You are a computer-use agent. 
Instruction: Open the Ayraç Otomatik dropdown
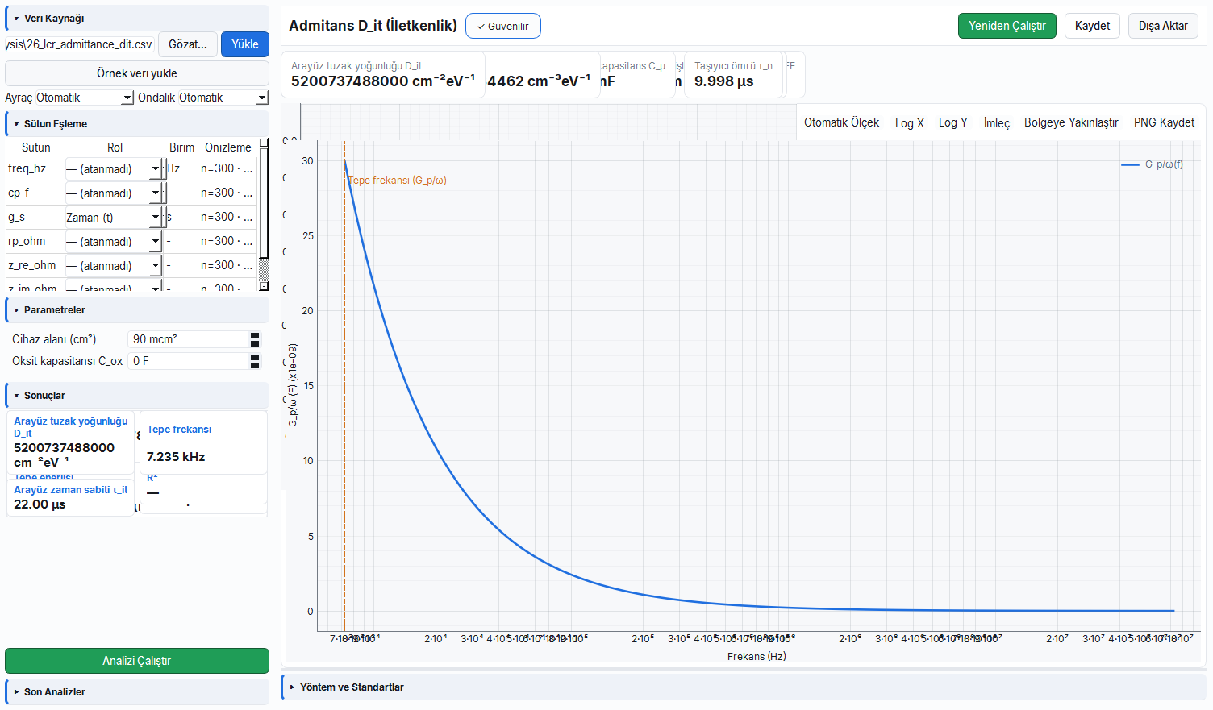pyautogui.click(x=84, y=98)
